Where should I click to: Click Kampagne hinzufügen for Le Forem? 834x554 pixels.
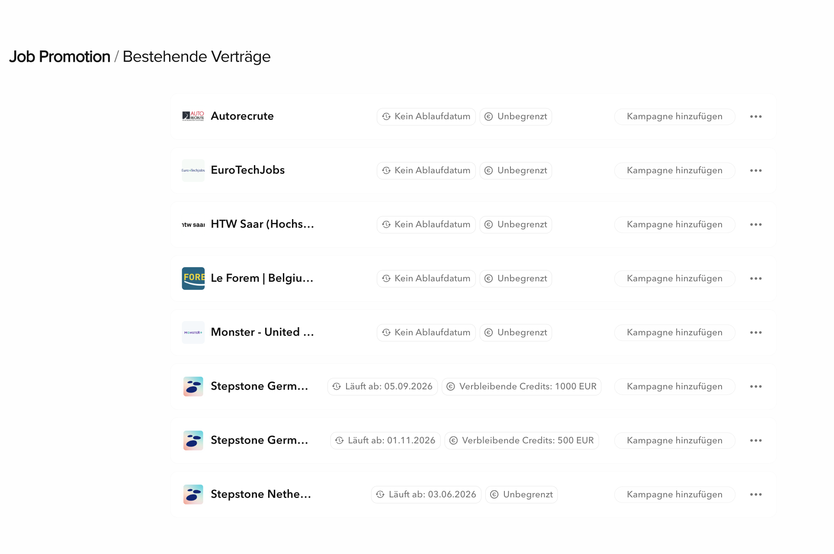(x=674, y=279)
